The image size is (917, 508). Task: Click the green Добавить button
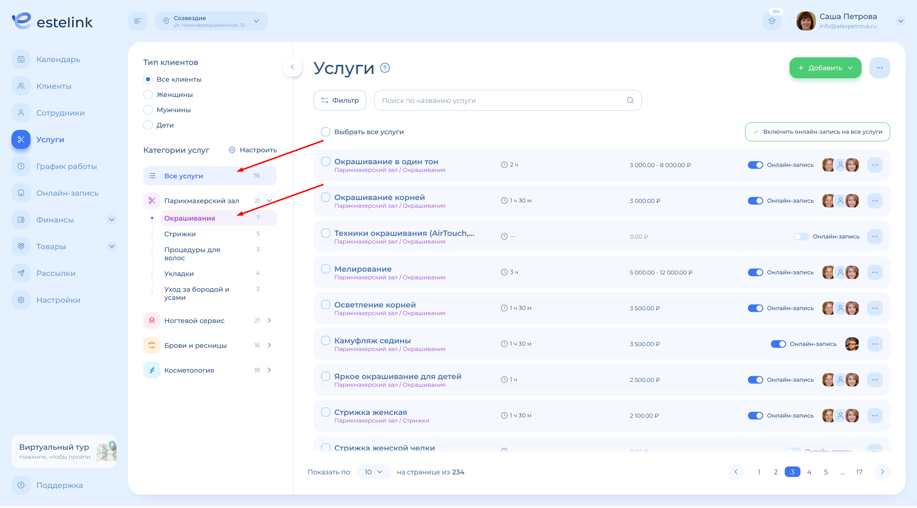pyautogui.click(x=825, y=68)
